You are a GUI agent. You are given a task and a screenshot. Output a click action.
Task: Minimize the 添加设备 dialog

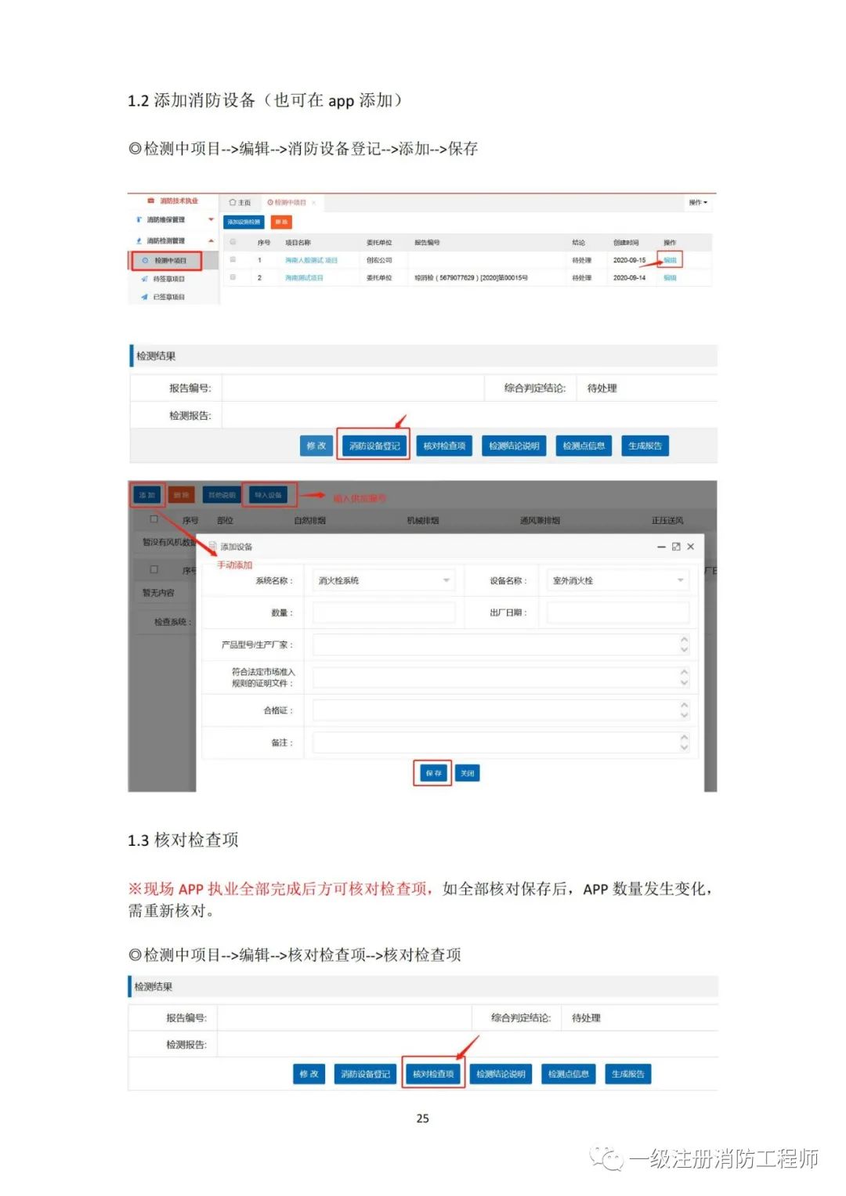pos(662,547)
